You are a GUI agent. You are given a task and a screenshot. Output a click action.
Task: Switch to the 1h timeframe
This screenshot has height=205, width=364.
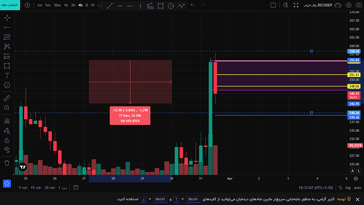pyautogui.click(x=66, y=5)
